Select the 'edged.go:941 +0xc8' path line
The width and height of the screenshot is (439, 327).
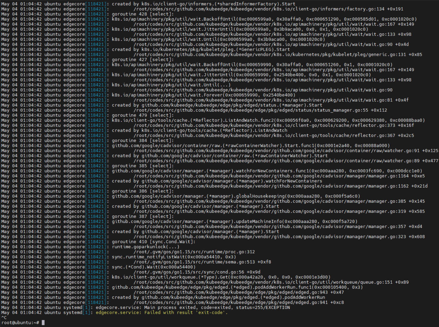point(173,302)
